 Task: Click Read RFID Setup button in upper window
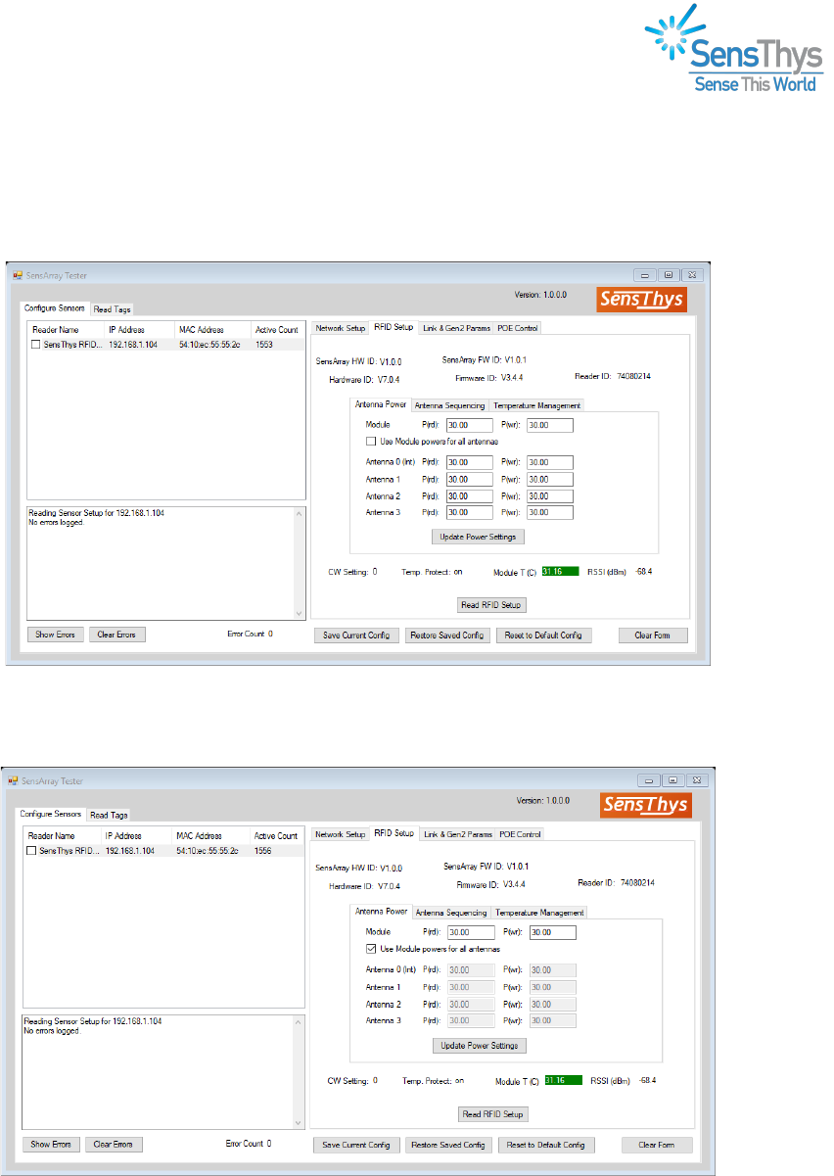tap(492, 605)
